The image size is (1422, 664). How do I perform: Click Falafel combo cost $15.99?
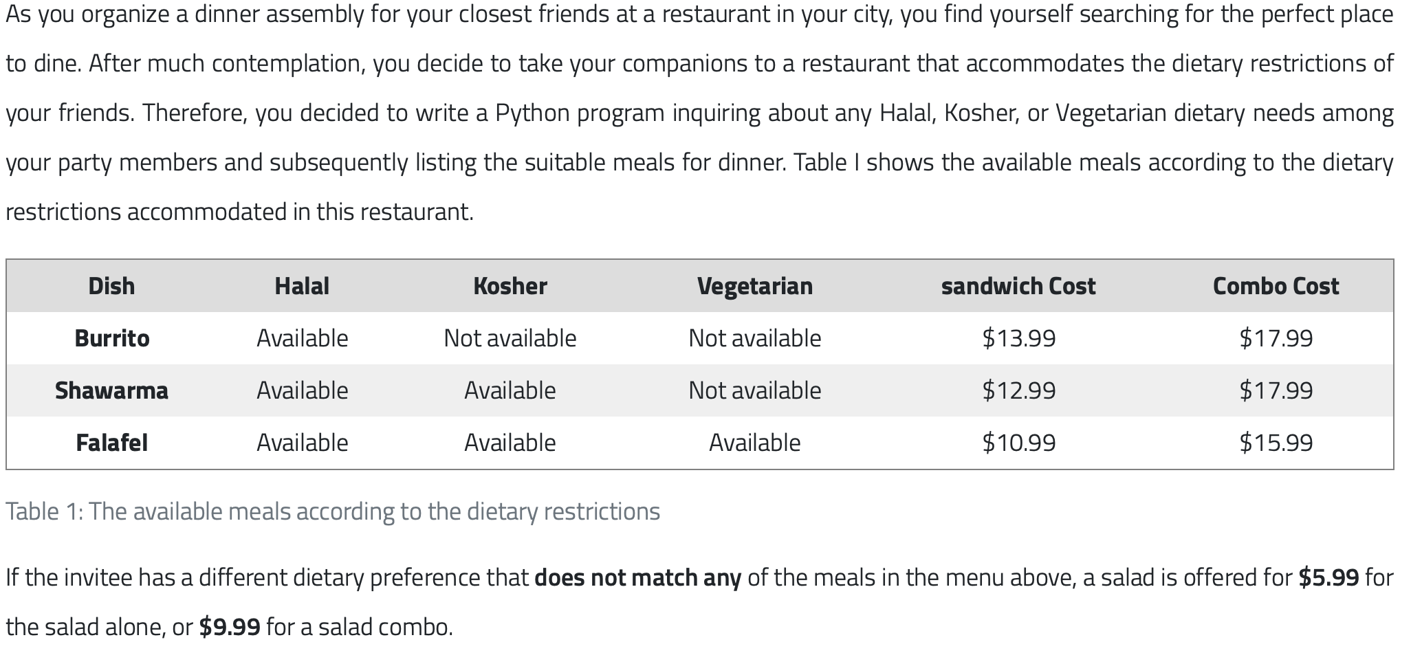pyautogui.click(x=1276, y=443)
